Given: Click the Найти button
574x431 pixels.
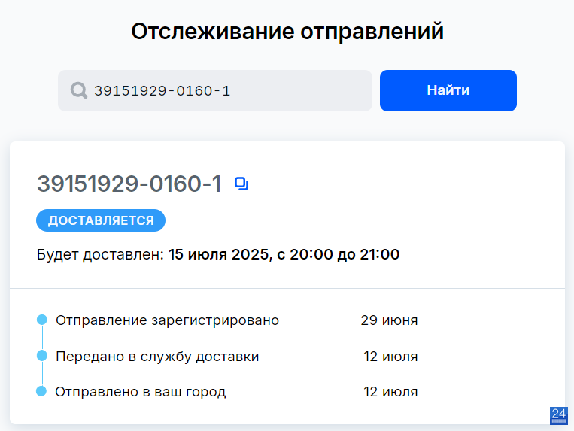Looking at the screenshot, I should pyautogui.click(x=448, y=90).
